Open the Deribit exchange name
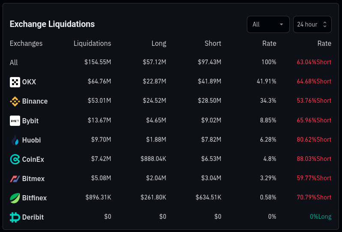The image size is (342, 232). pyautogui.click(x=33, y=217)
